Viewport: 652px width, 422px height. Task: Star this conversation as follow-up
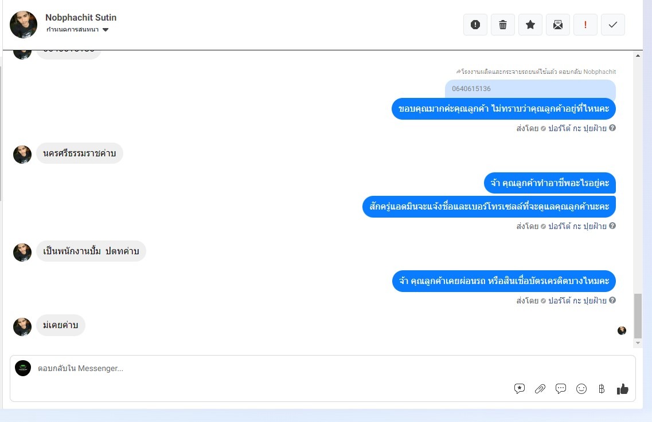tap(530, 25)
